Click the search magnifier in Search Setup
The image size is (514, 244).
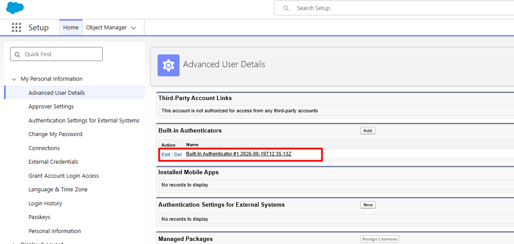286,8
